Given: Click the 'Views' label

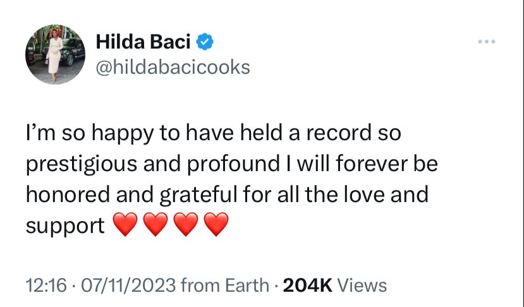Looking at the screenshot, I should click(x=362, y=286).
